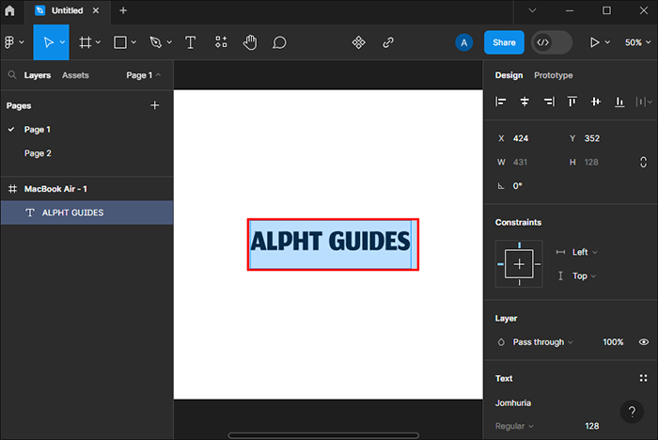This screenshot has height=440, width=658.
Task: Click Align horizontal centers icon
Action: point(525,102)
